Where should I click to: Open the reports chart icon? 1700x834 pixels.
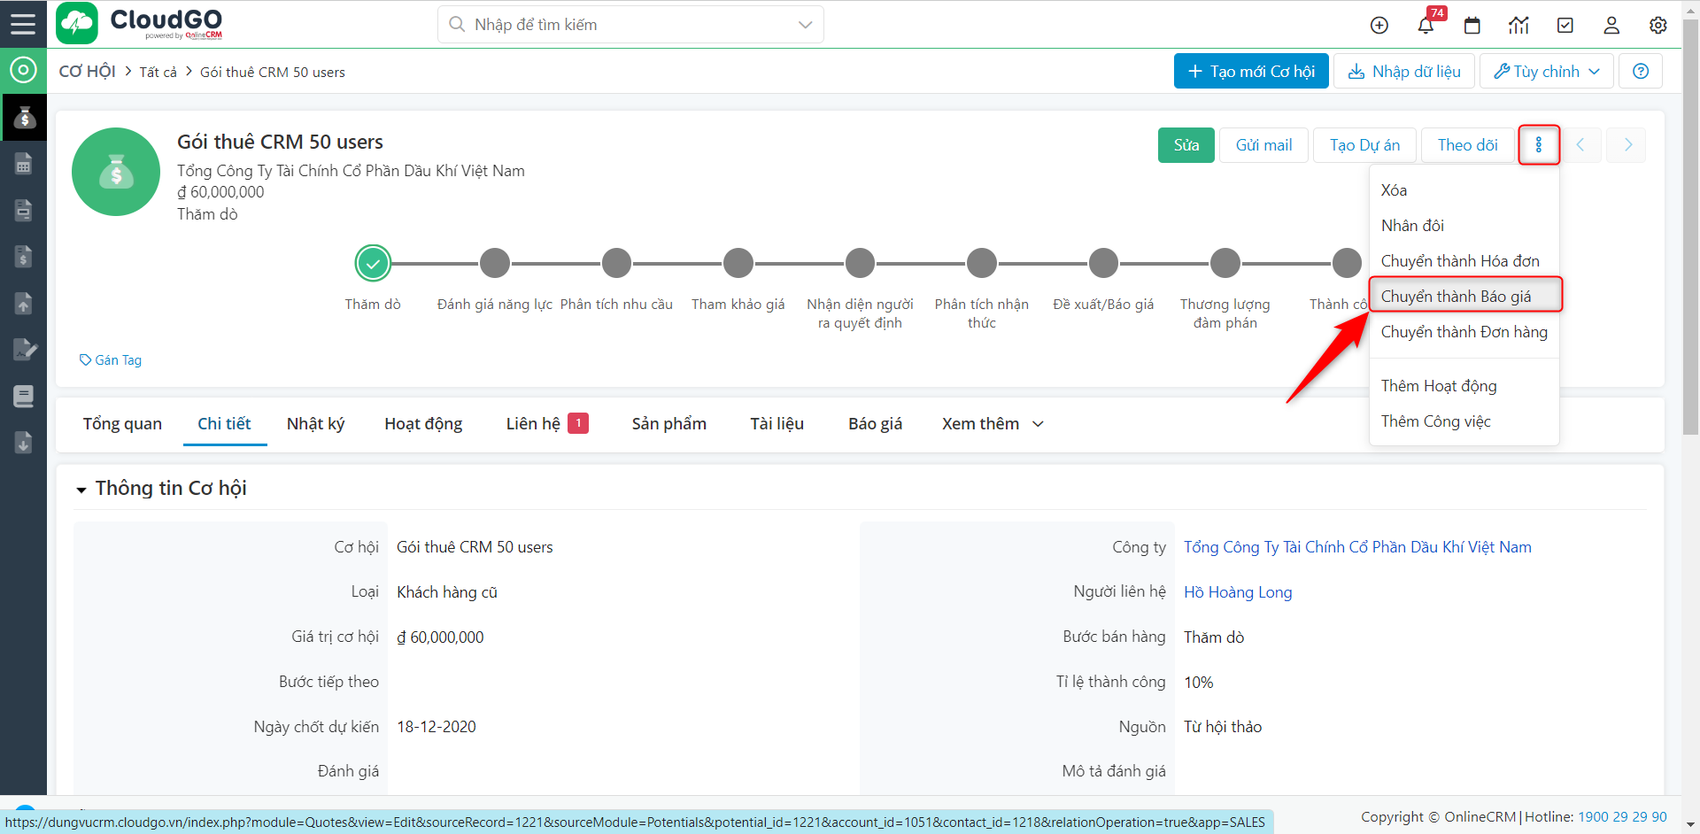(1518, 25)
